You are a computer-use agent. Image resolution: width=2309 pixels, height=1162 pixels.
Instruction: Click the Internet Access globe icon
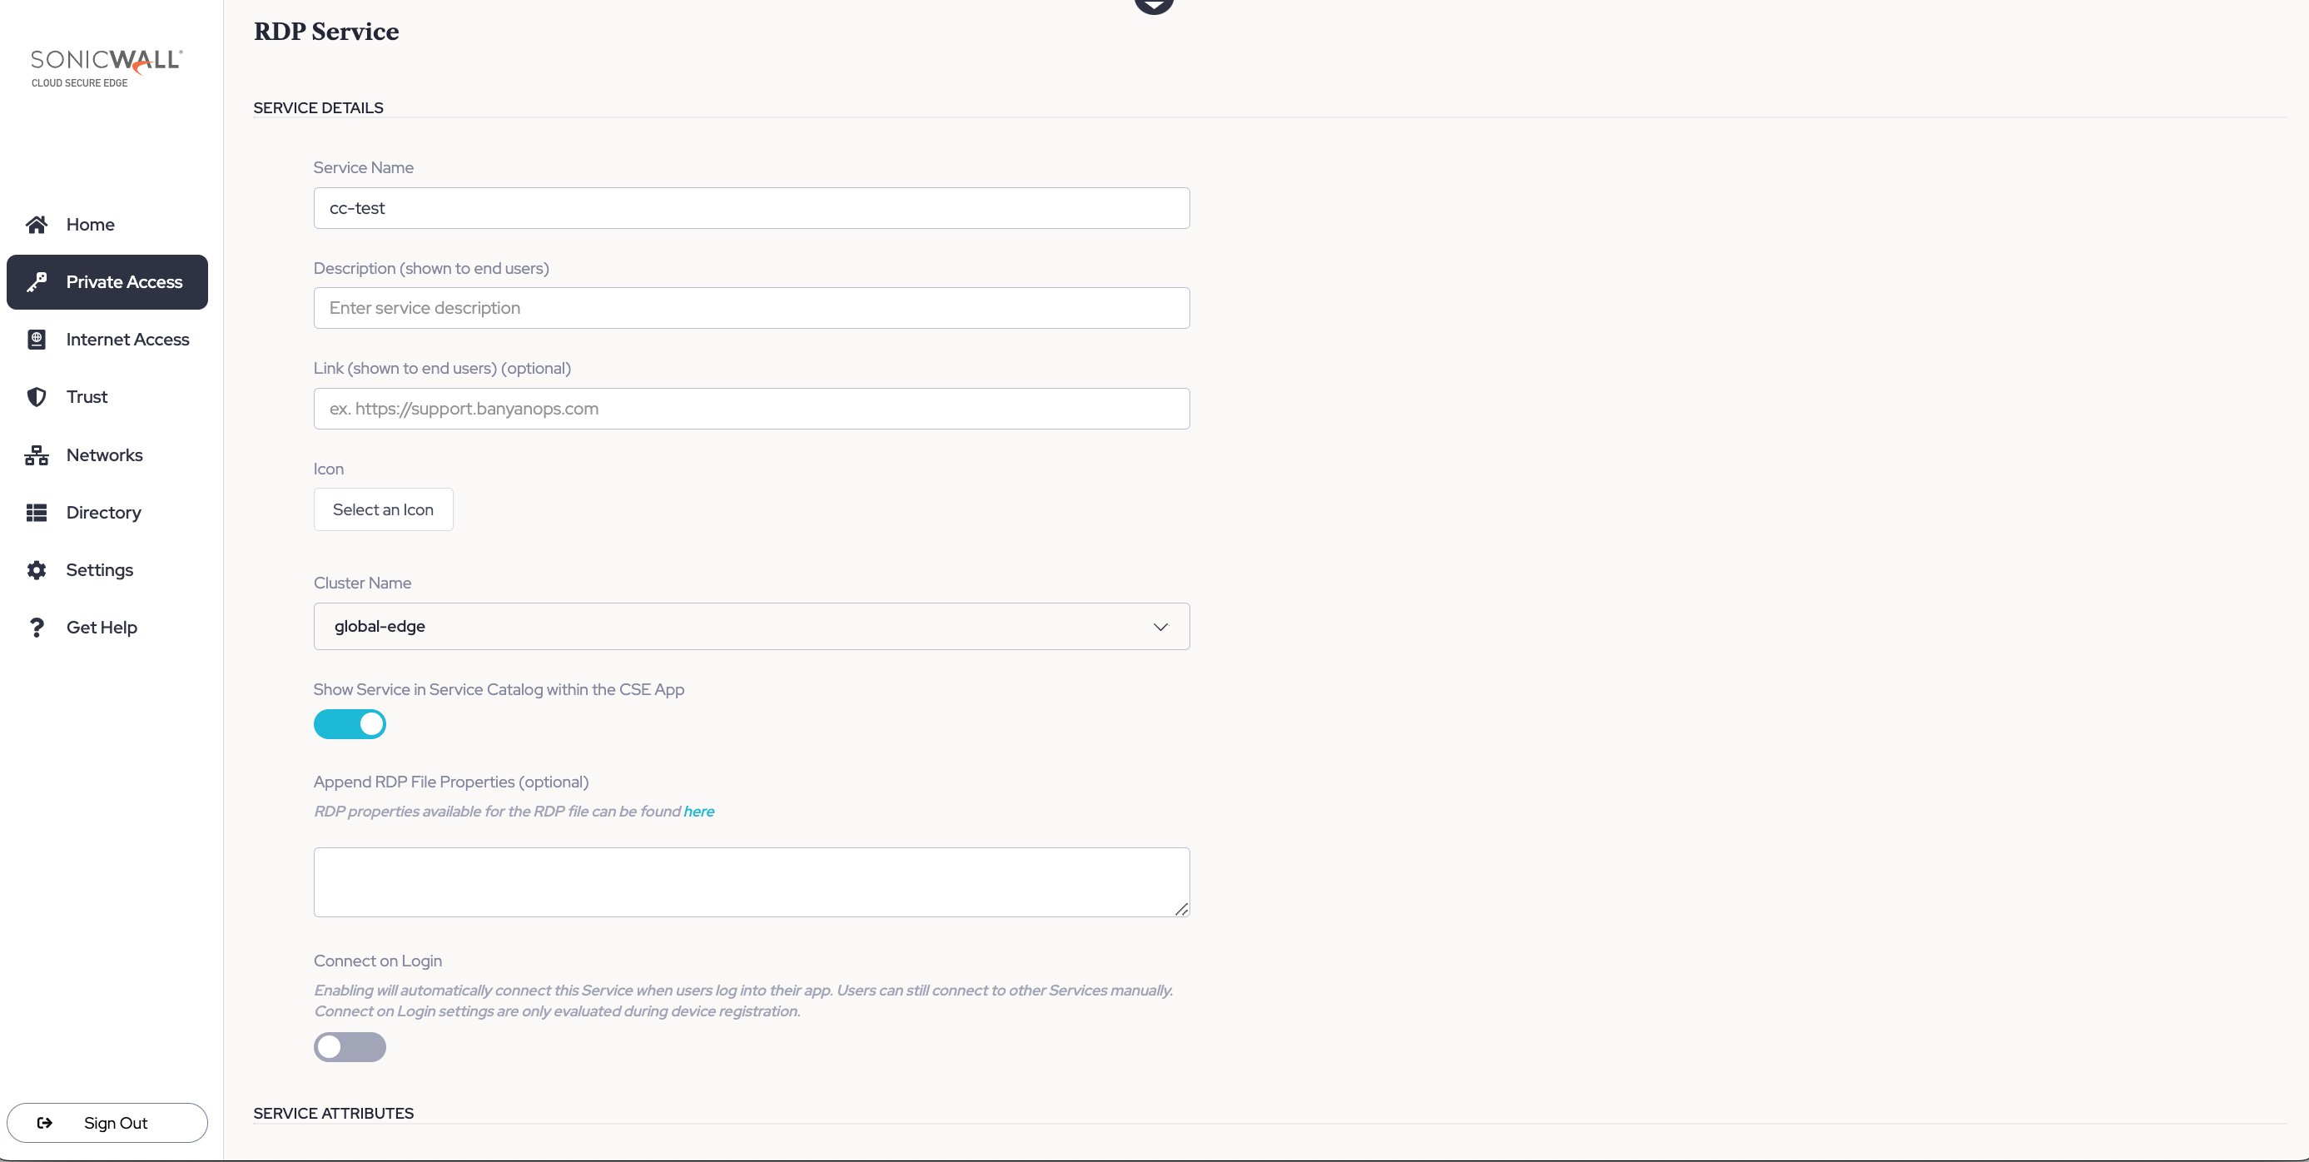tap(37, 340)
